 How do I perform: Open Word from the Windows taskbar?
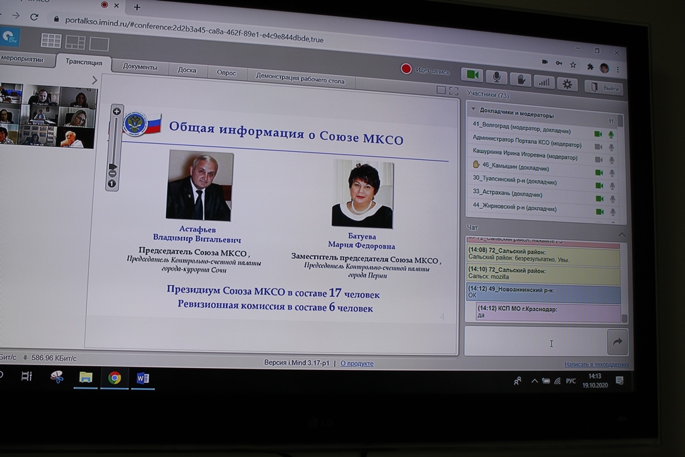pos(142,378)
